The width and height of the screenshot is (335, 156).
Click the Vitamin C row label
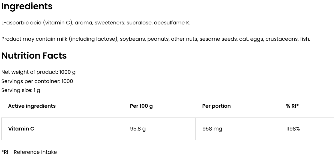(21, 129)
